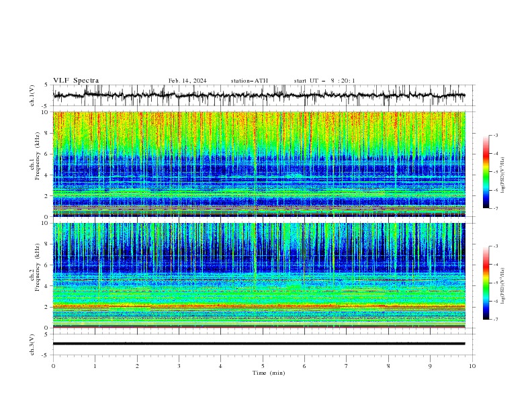Click the "station=ATH" header label

(x=249, y=81)
